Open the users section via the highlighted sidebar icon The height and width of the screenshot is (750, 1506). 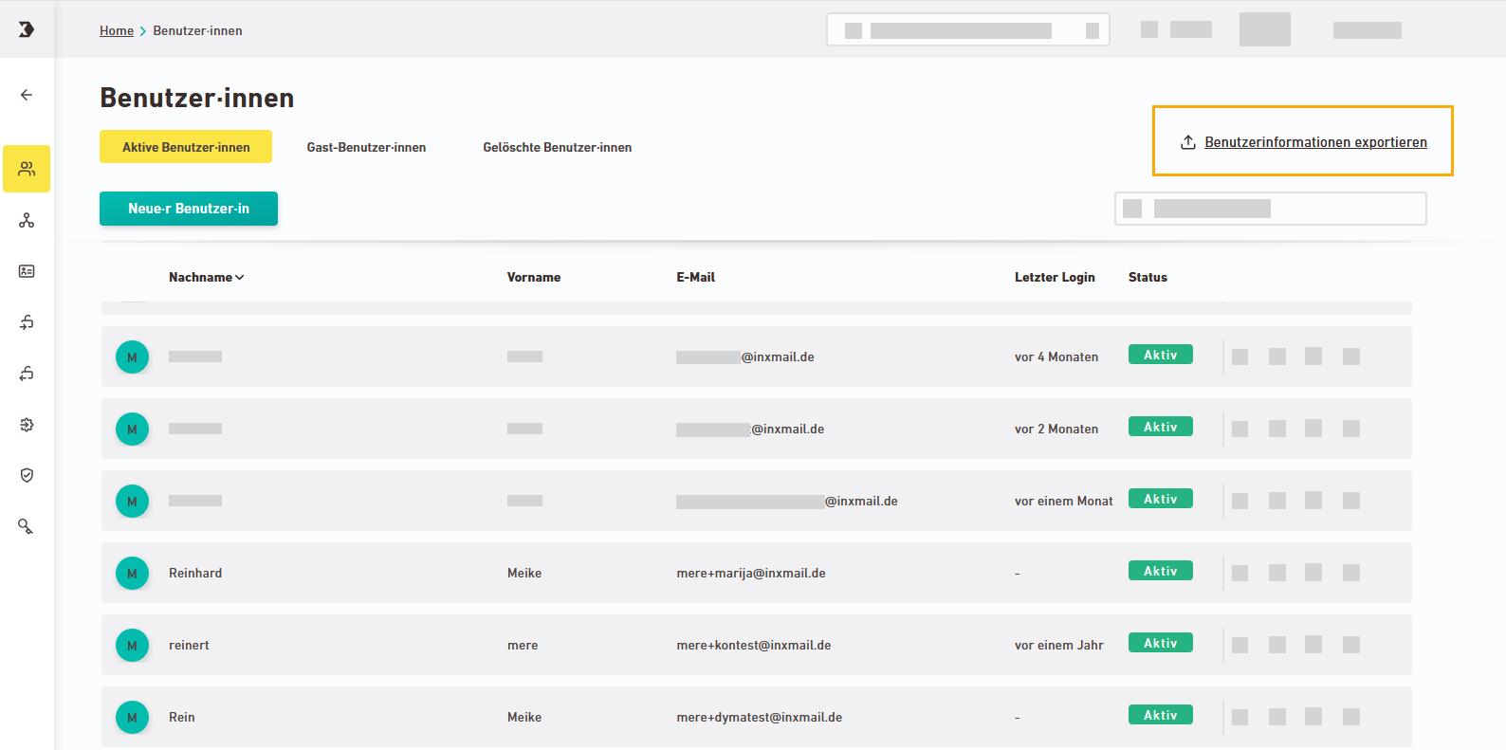coord(27,169)
